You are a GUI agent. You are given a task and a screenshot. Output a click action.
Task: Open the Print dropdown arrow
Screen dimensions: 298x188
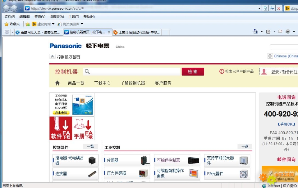click(294, 32)
